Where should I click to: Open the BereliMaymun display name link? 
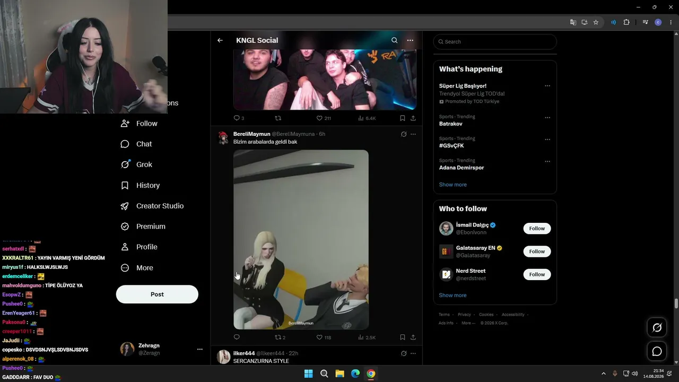[x=252, y=134]
